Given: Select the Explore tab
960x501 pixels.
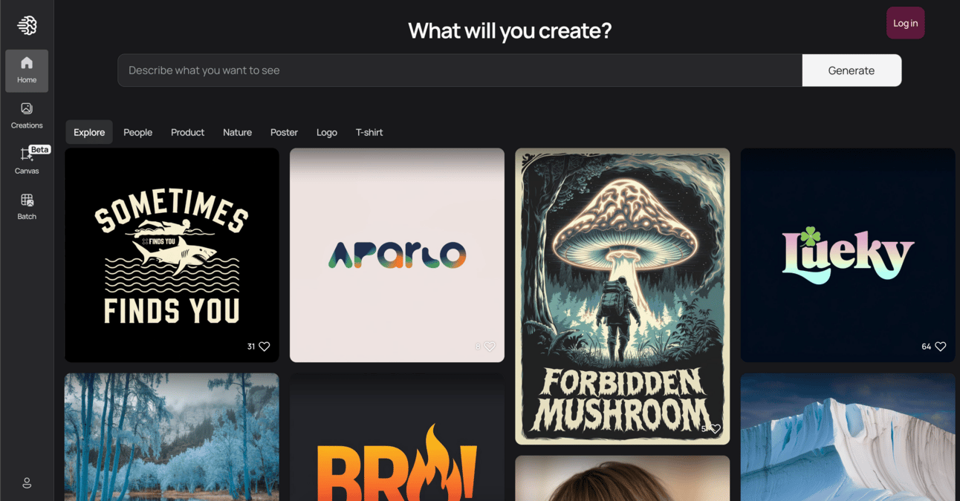Looking at the screenshot, I should pos(89,132).
